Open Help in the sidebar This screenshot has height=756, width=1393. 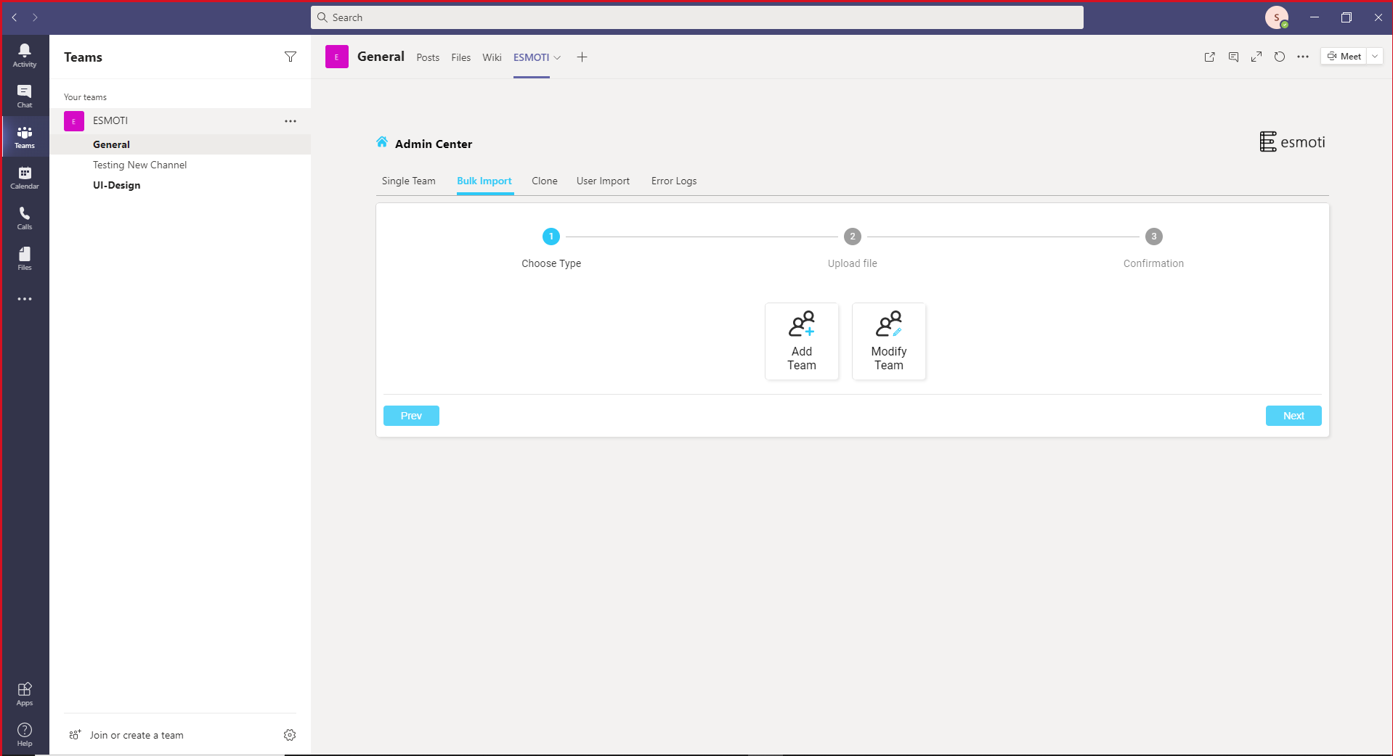pos(25,734)
